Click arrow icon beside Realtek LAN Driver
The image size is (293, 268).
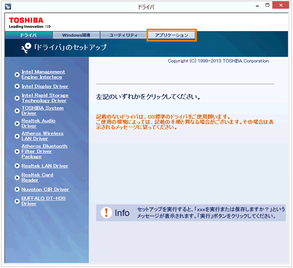[x=17, y=166]
